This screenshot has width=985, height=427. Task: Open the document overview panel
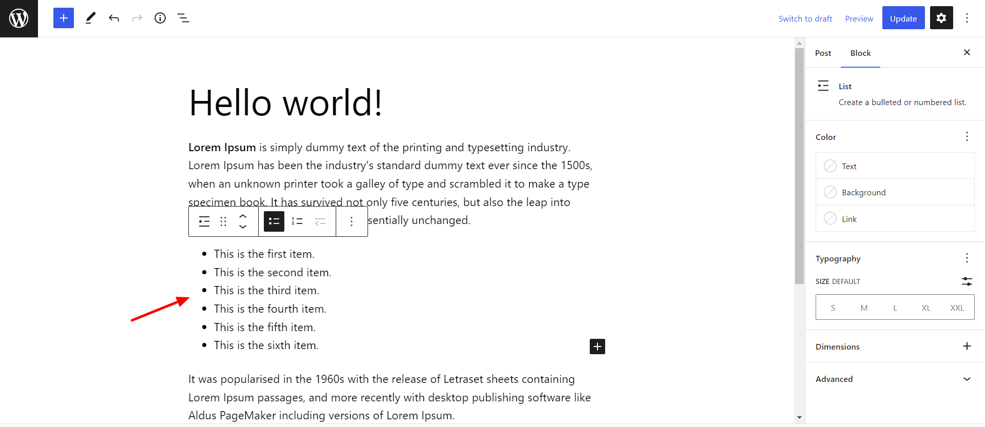(x=183, y=17)
